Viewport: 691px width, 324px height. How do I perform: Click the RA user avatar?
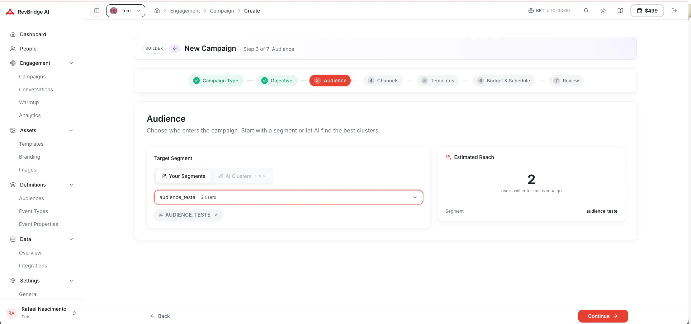click(x=11, y=313)
